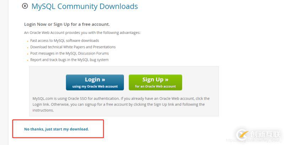
Task: Click the orange bullet before Report and track bugs
Action: [x=28, y=60]
